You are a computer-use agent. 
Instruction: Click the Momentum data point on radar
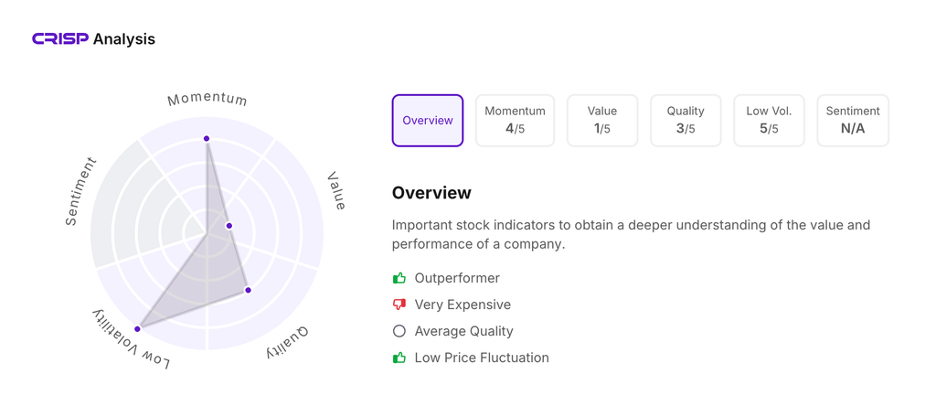(x=207, y=139)
